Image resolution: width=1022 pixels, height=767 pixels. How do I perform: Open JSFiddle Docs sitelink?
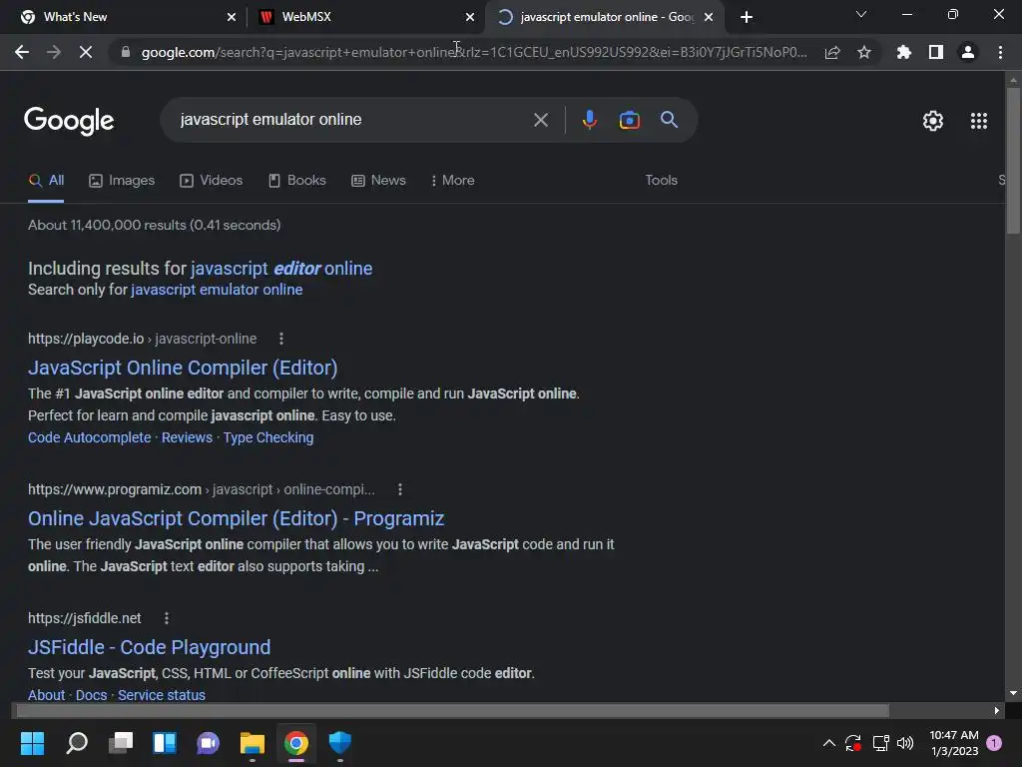[x=91, y=695]
